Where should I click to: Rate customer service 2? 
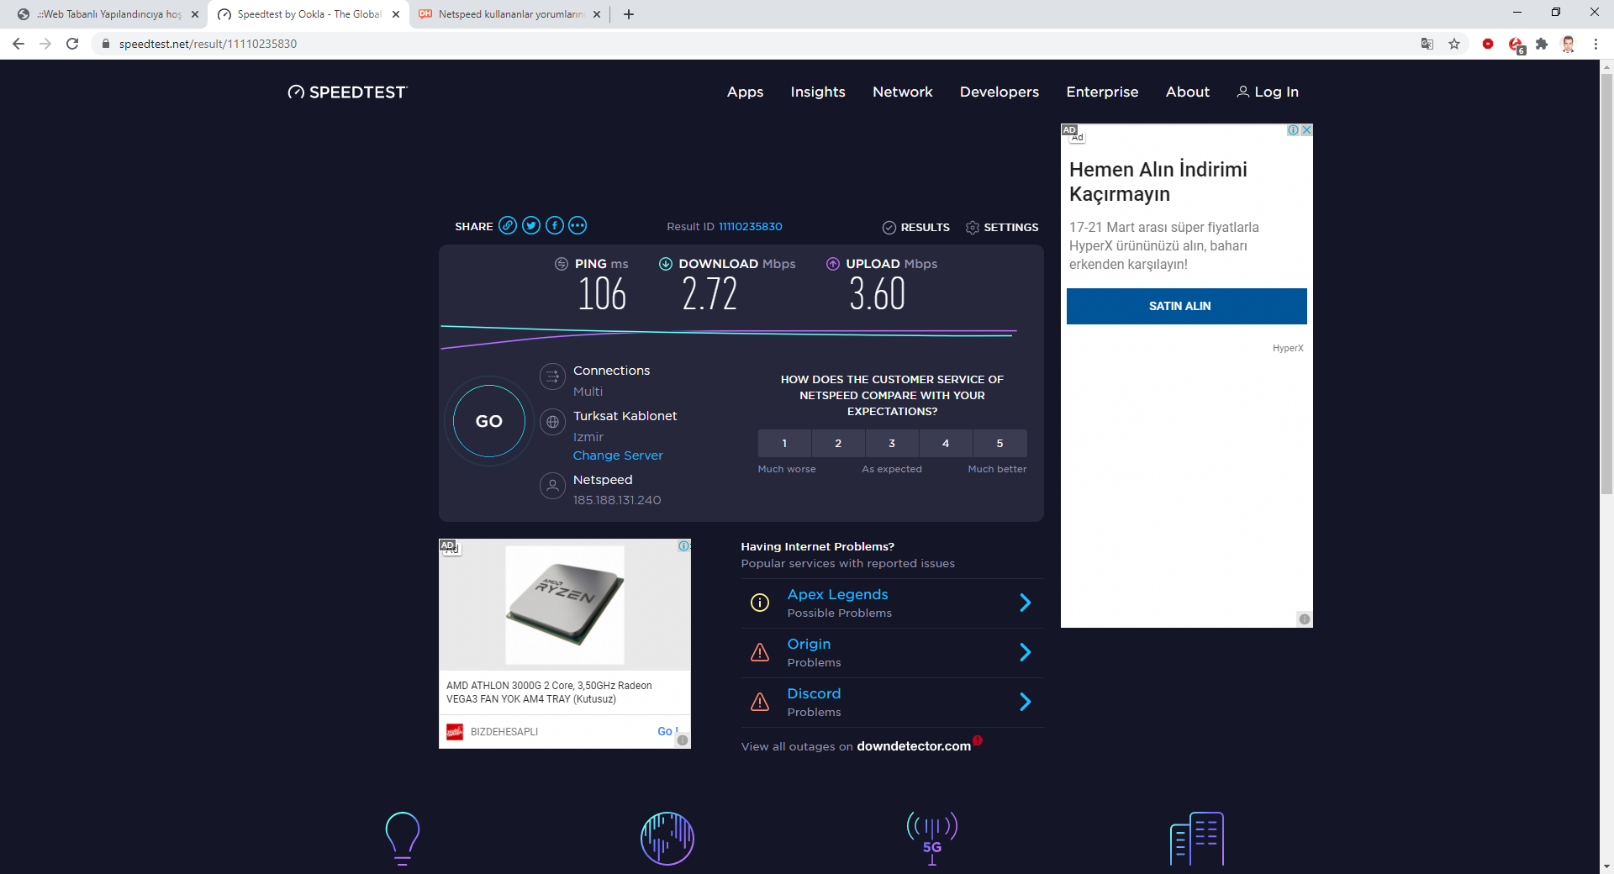coord(838,443)
